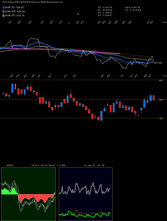167x221 pixels.
Task: Click the 'Avg V: 2.164 M' volume text
Action: pos(132,7)
